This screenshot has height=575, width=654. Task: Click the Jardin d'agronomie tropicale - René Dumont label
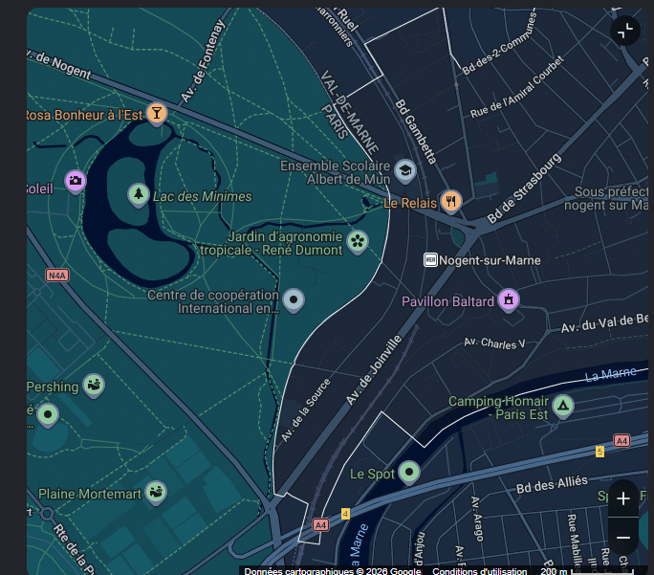point(272,243)
